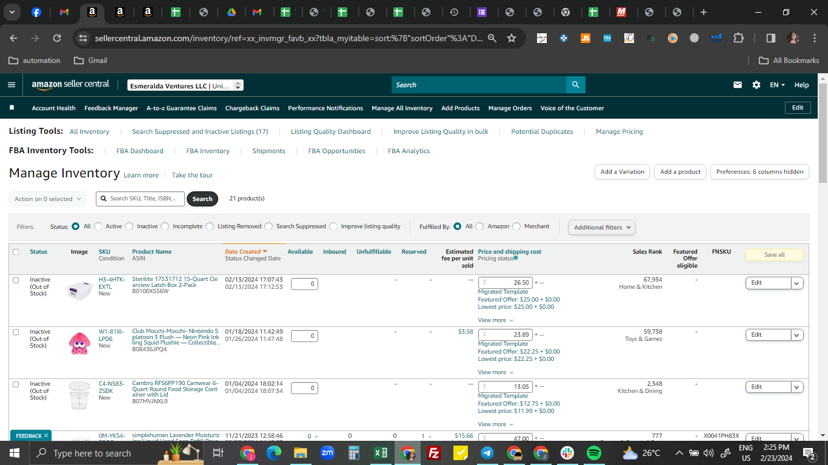Open Search Suppressed and Inactive Listings link
This screenshot has height=465, width=828.
(x=200, y=131)
